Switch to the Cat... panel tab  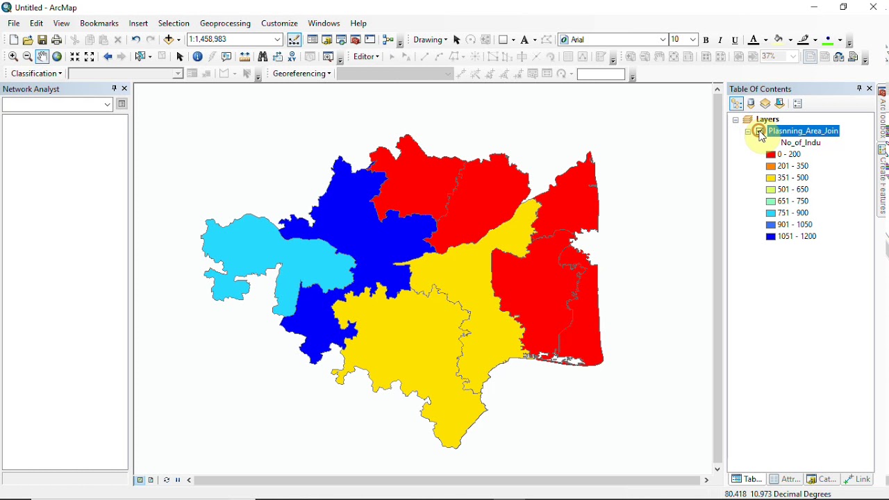click(x=821, y=479)
